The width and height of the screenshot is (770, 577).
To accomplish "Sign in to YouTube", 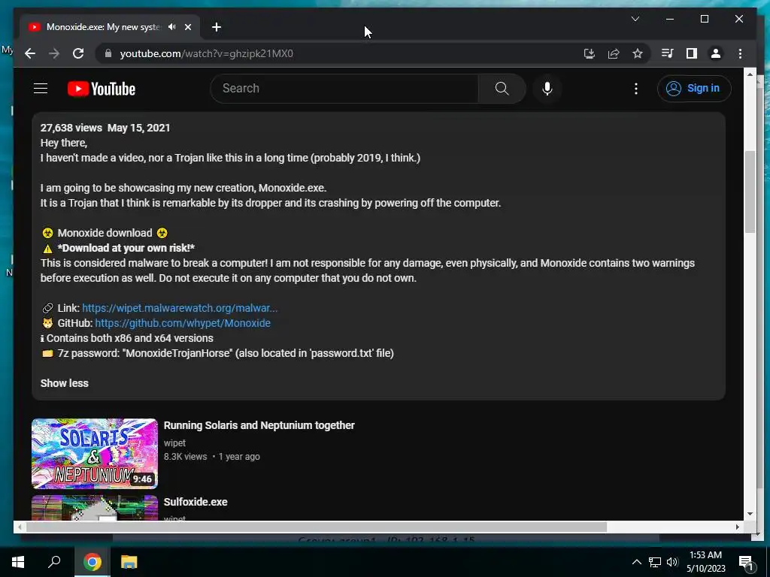I will pos(694,89).
